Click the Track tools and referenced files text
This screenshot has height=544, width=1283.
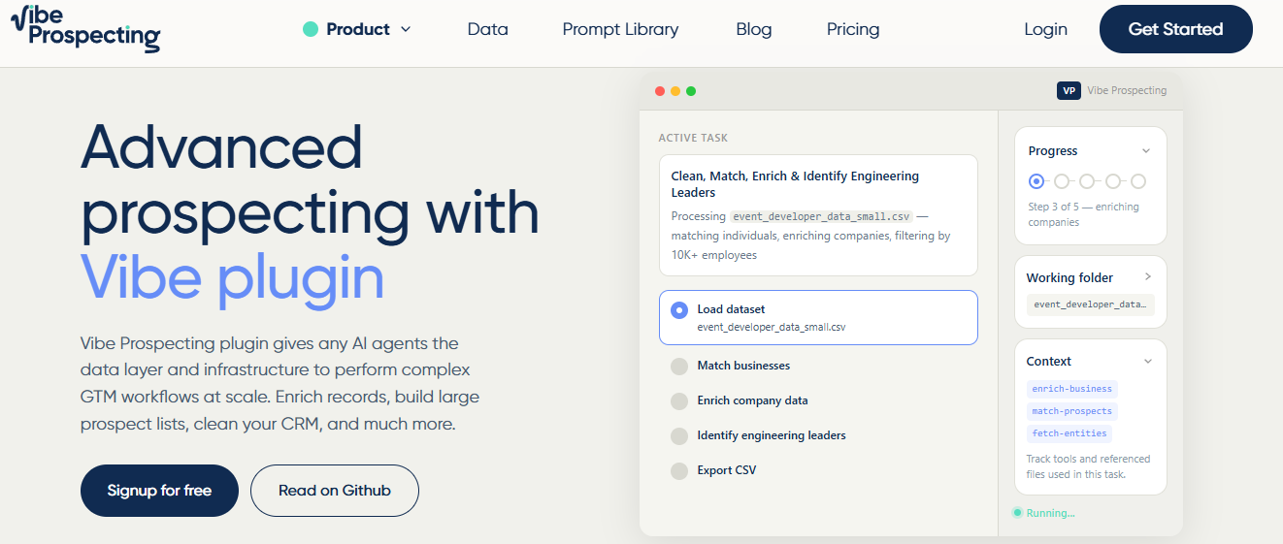(x=1088, y=466)
